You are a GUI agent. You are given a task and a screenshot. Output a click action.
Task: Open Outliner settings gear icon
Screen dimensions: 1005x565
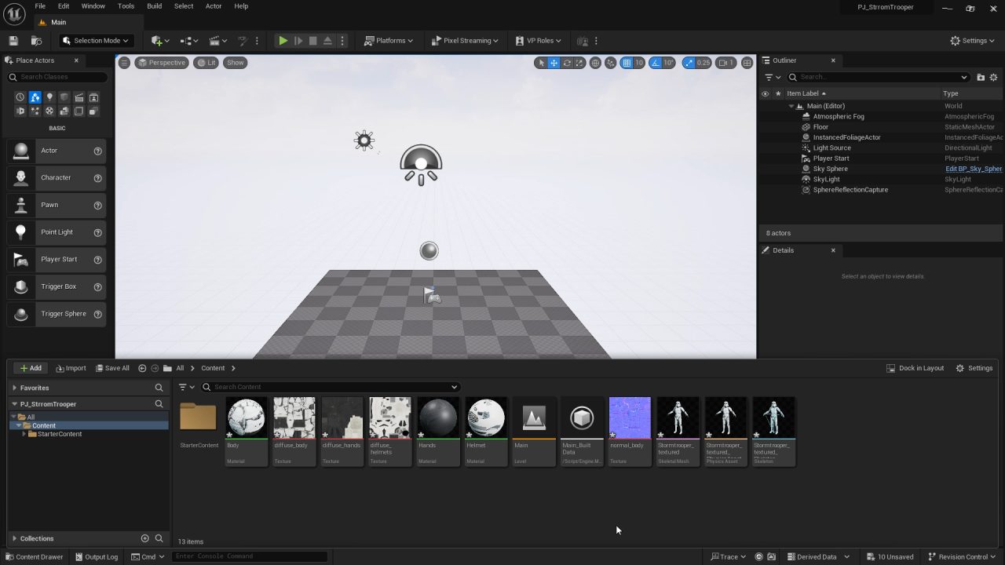tap(993, 77)
